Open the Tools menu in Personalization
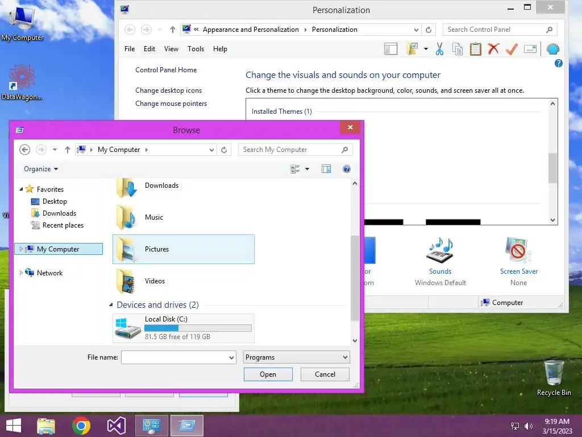 coord(196,49)
